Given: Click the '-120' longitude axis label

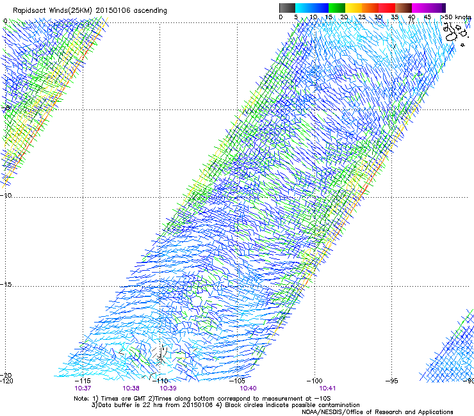Looking at the screenshot, I should click(x=6, y=381).
